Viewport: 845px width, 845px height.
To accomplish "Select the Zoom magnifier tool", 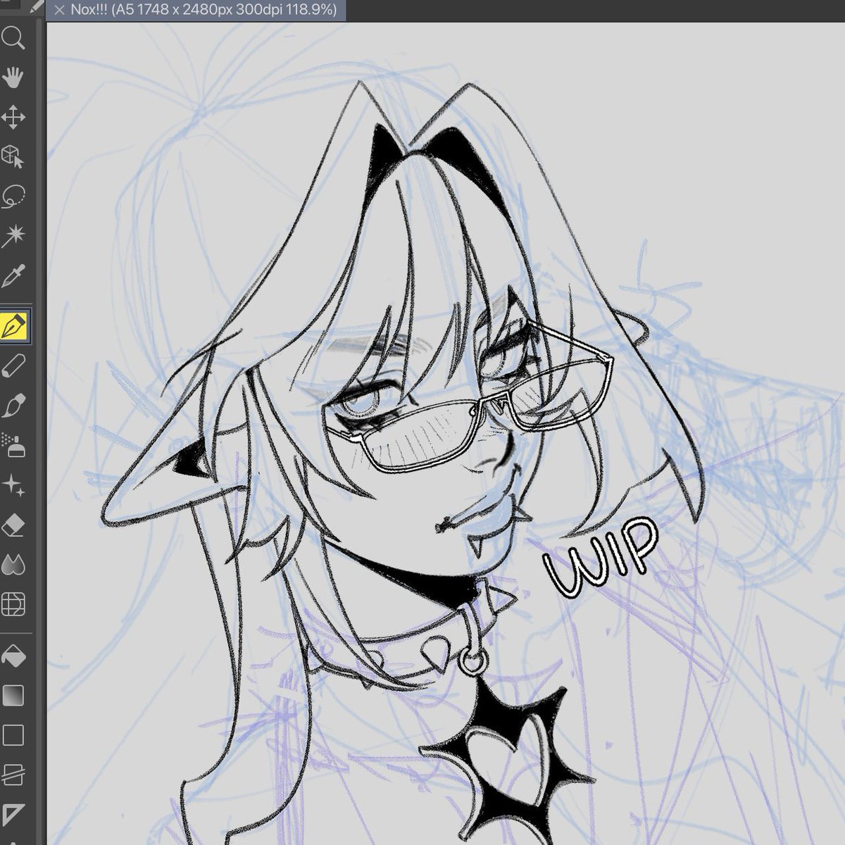I will 13,37.
